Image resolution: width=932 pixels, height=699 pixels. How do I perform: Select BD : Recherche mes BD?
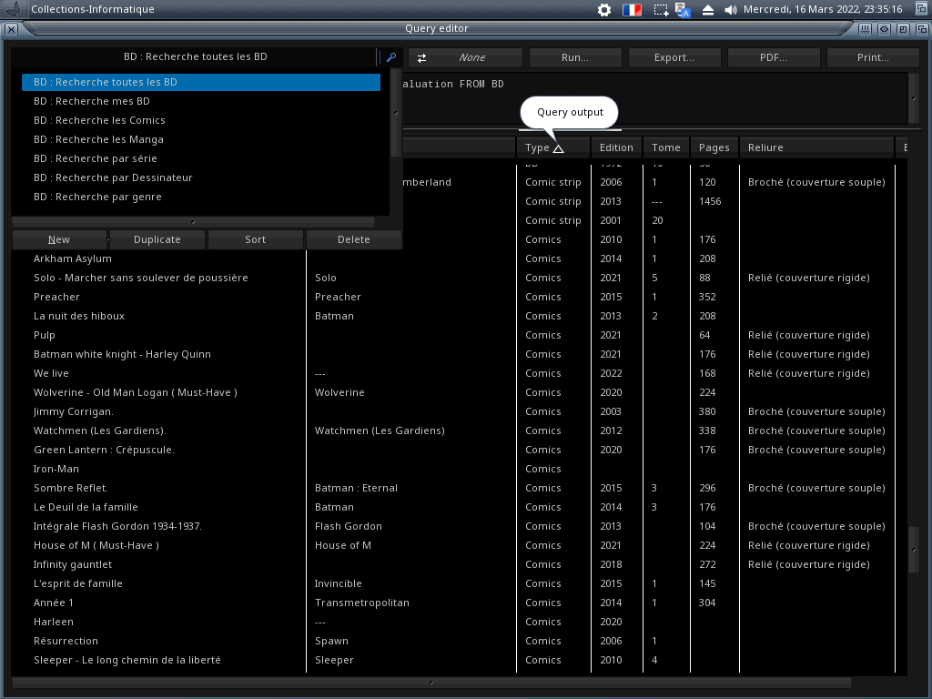201,101
